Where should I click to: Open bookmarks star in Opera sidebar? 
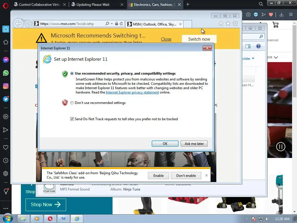tap(6, 42)
